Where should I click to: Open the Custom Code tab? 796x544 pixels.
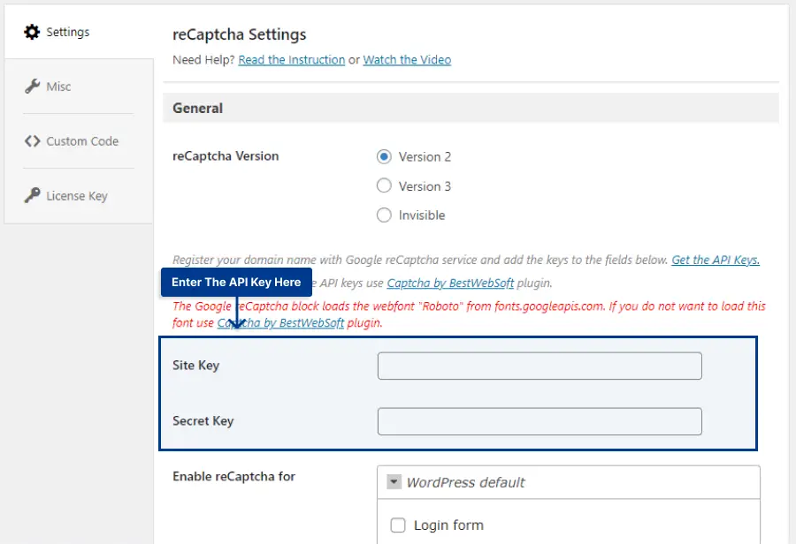[79, 141]
